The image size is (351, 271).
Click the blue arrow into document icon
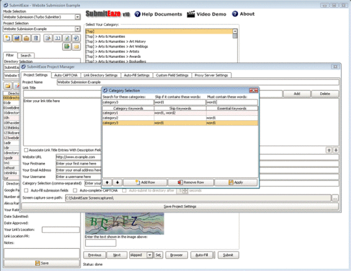pos(76,38)
